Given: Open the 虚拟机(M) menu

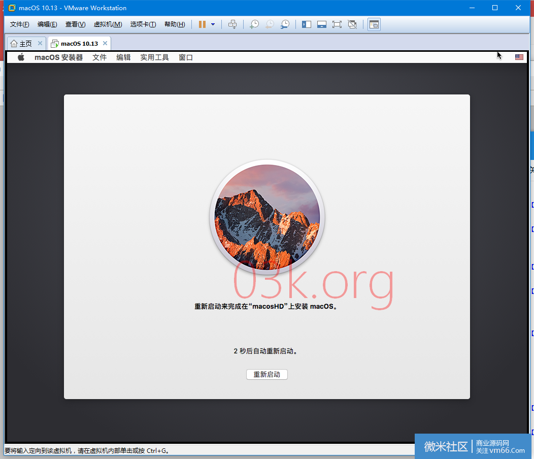Looking at the screenshot, I should coord(108,24).
